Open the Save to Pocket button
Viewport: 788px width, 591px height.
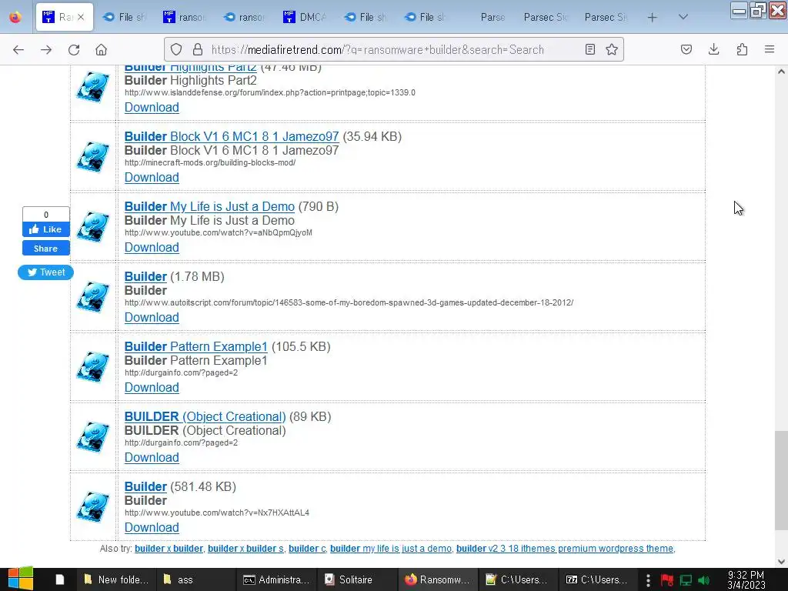(686, 49)
